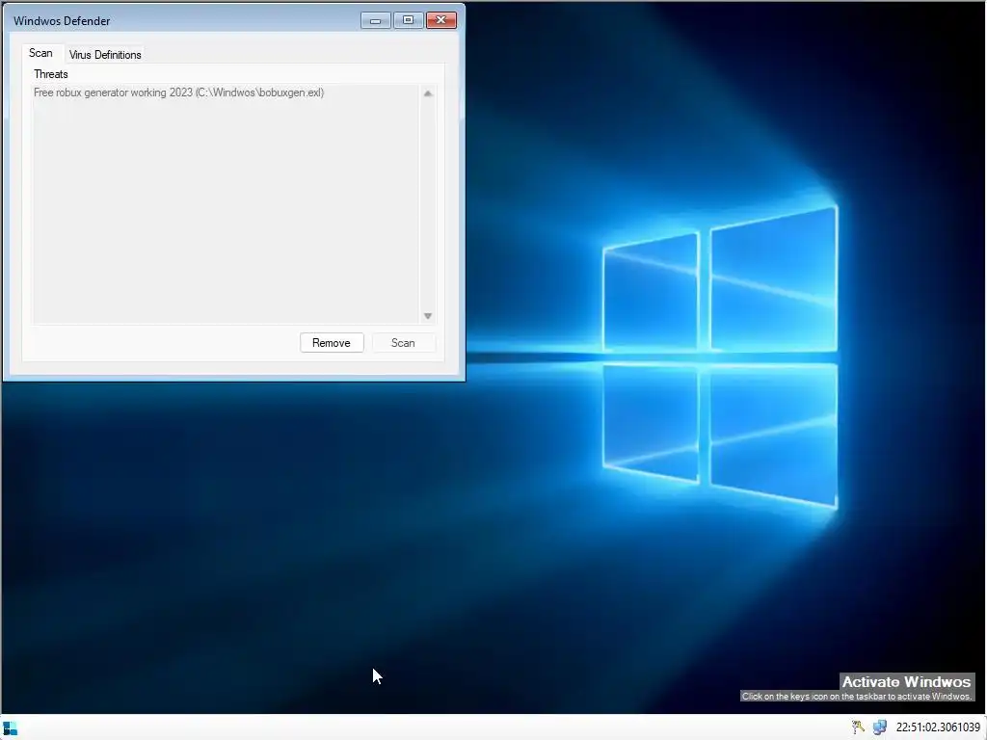Click the taskbar clock 22:51:02
This screenshot has width=987, height=740.
(x=938, y=727)
